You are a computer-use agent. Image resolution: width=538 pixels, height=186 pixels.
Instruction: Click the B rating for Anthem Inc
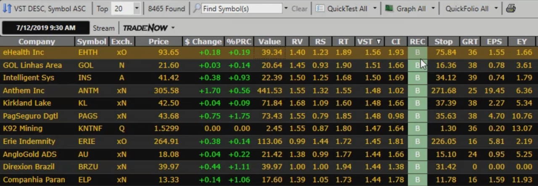point(417,90)
